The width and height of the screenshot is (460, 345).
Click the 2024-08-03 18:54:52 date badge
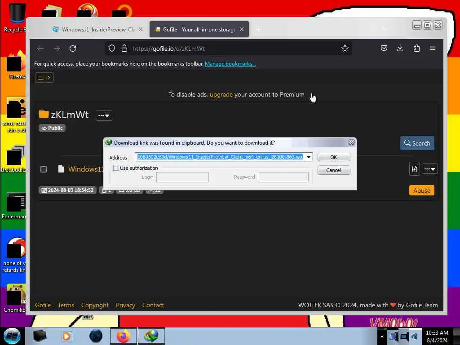[x=67, y=190]
